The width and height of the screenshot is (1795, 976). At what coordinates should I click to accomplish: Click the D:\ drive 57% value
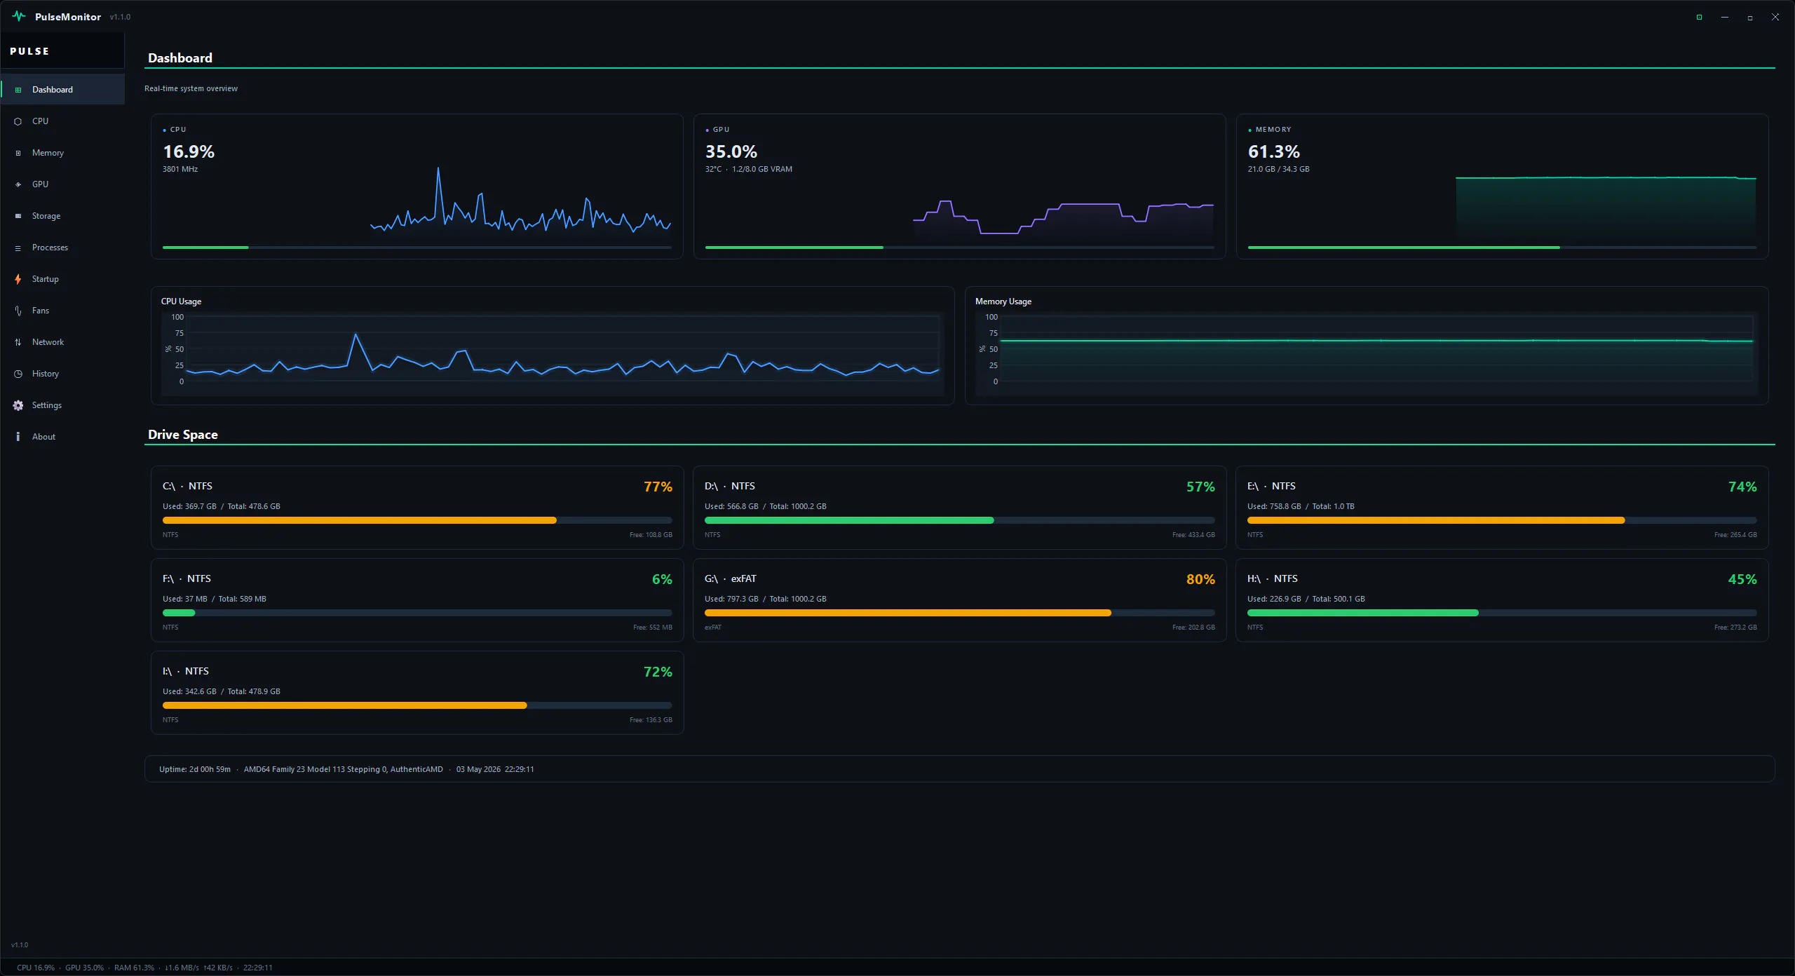(1200, 487)
